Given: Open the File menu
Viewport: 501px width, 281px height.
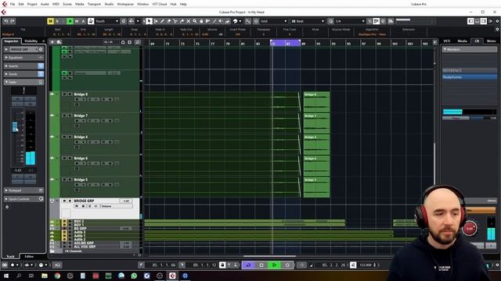Looking at the screenshot, I should tap(13, 4).
